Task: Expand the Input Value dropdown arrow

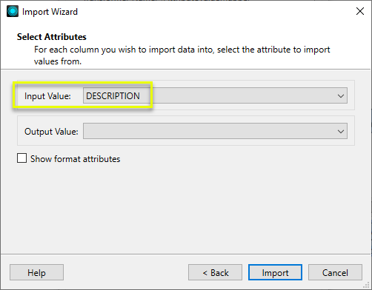Action: coord(341,95)
